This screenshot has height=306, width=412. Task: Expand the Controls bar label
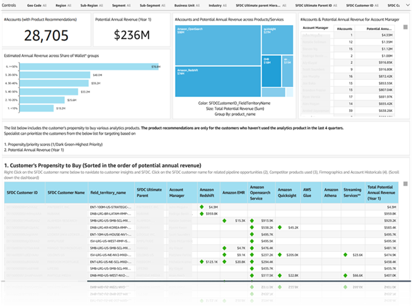pyautogui.click(x=11, y=5)
